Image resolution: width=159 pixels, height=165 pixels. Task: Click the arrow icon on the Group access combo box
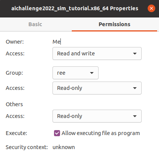click(135, 88)
